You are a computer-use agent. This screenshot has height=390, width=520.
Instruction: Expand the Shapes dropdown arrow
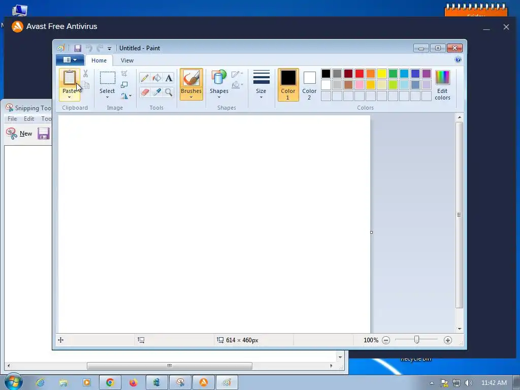(219, 97)
